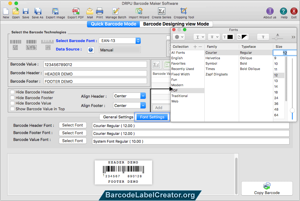Screen dimensions: 300x201
Task: Toggle Hide Barcode Header checkbox
Action: click(12, 92)
